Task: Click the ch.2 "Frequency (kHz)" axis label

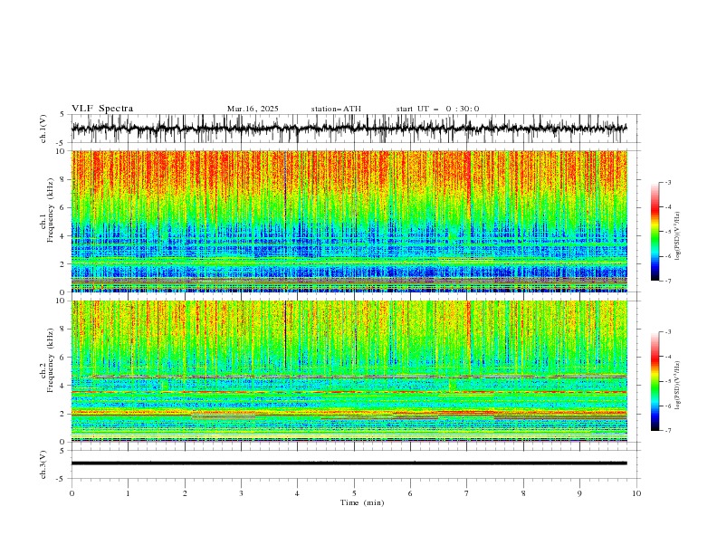Action: [x=51, y=360]
